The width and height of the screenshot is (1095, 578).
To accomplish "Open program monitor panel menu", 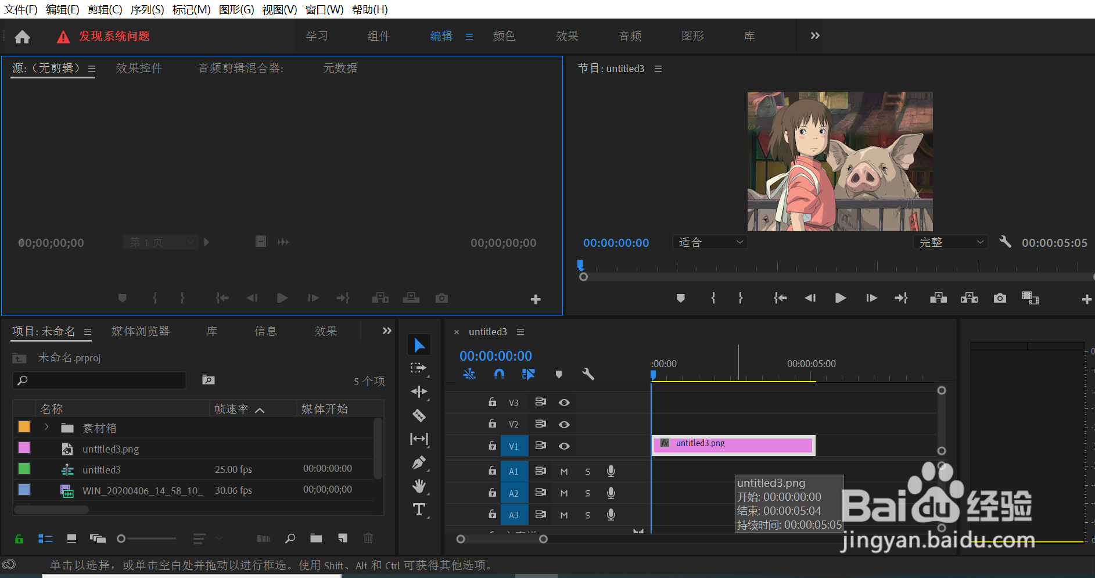I will (x=658, y=69).
